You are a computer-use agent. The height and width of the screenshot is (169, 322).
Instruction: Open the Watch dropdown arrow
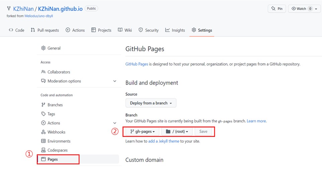coord(316,9)
